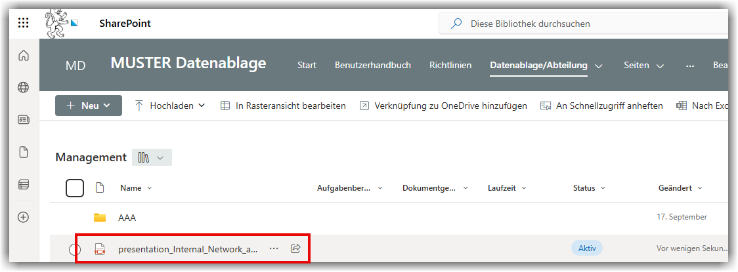738x272 pixels.
Task: Open the AAA folder
Action: pos(127,218)
